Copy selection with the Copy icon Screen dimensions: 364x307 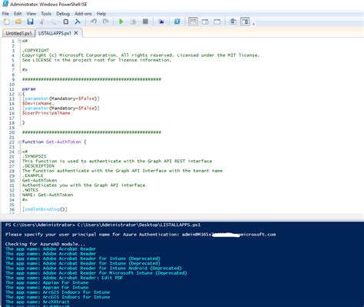54,22
